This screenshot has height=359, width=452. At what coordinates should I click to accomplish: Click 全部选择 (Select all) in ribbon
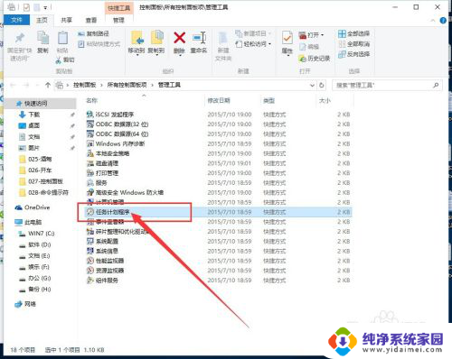(354, 33)
